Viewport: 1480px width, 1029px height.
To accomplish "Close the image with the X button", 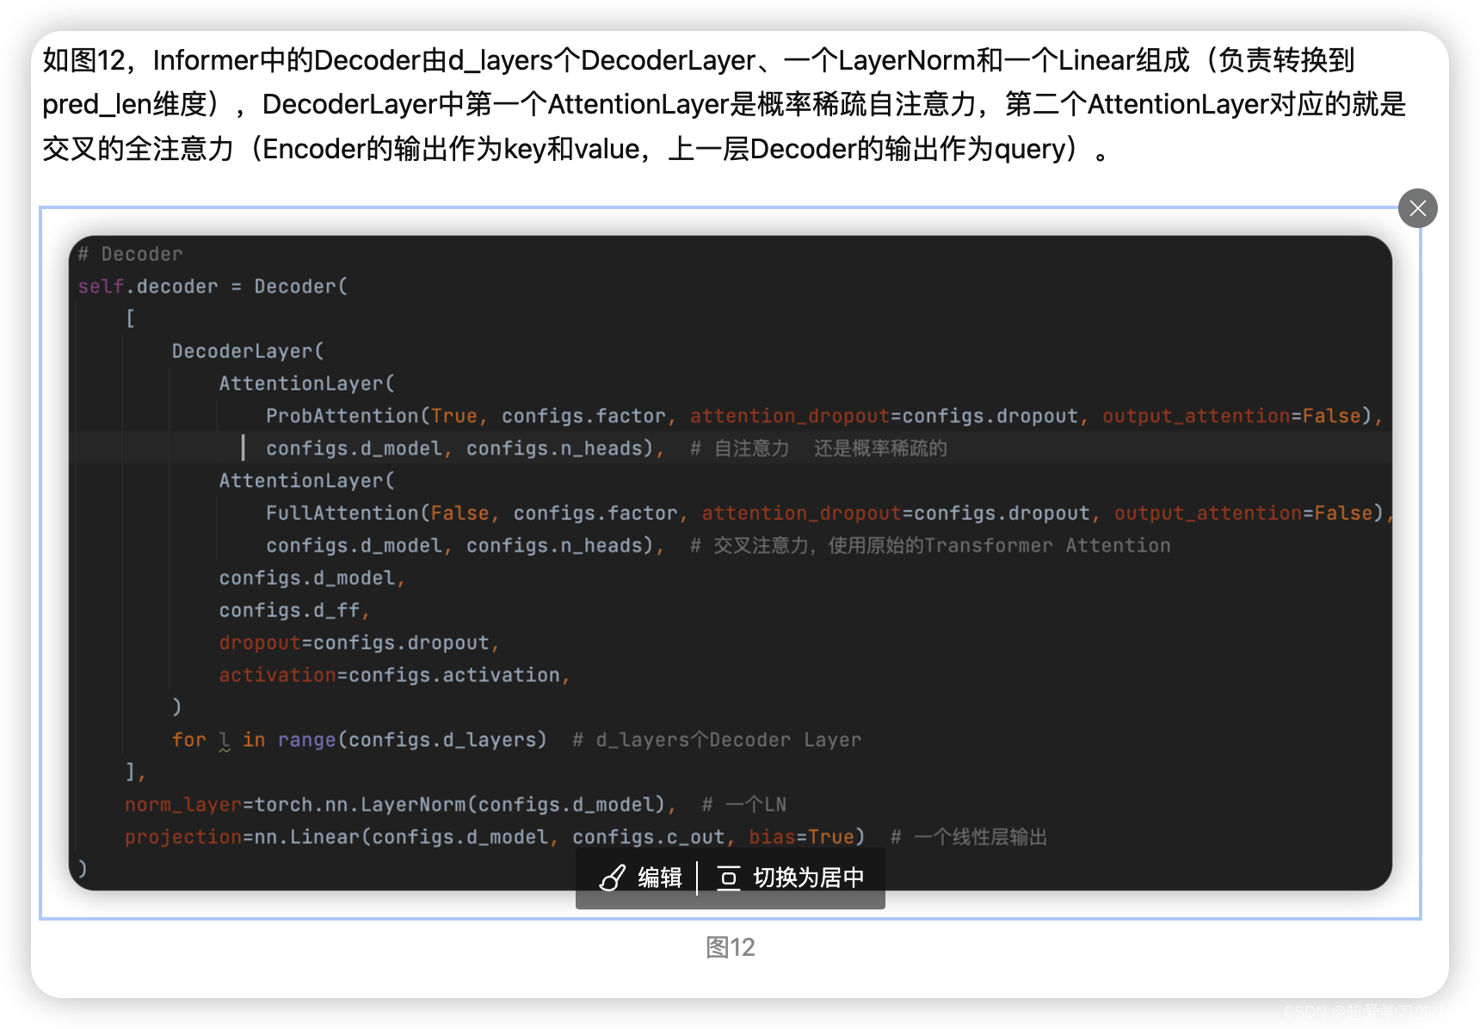I will [x=1417, y=208].
